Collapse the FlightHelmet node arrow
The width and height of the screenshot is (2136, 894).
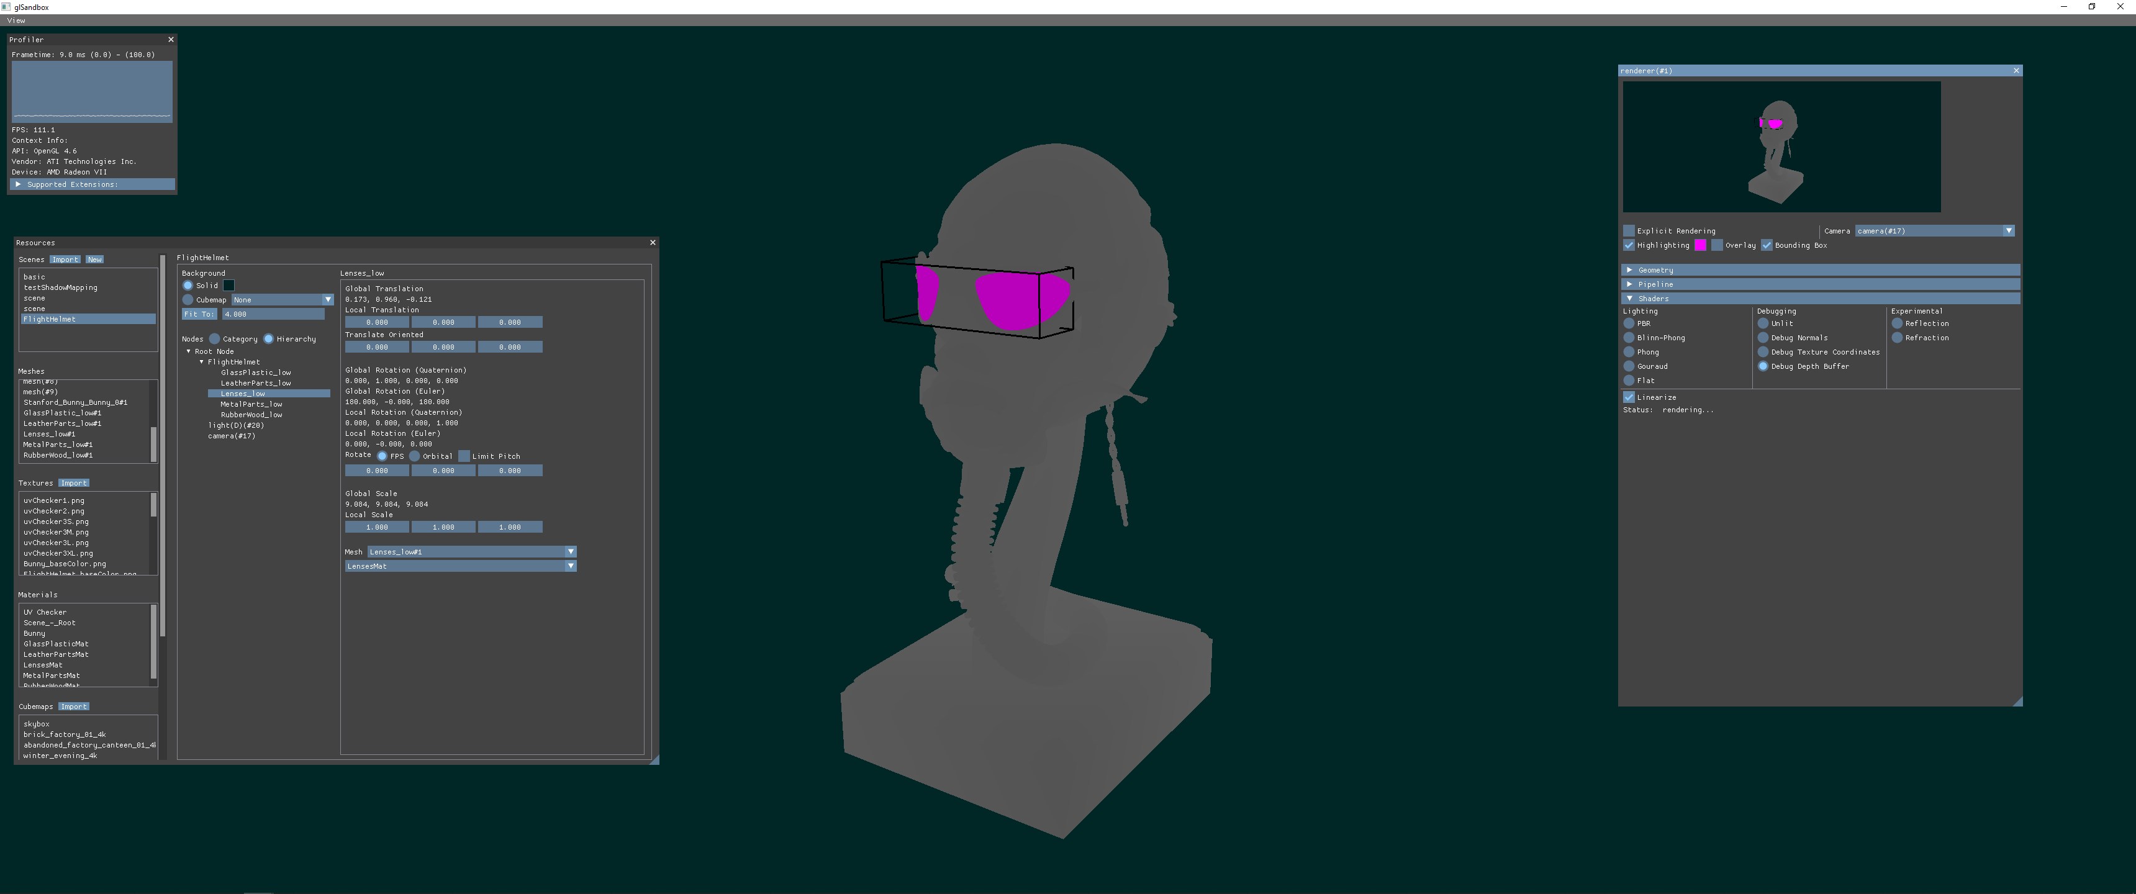point(202,363)
